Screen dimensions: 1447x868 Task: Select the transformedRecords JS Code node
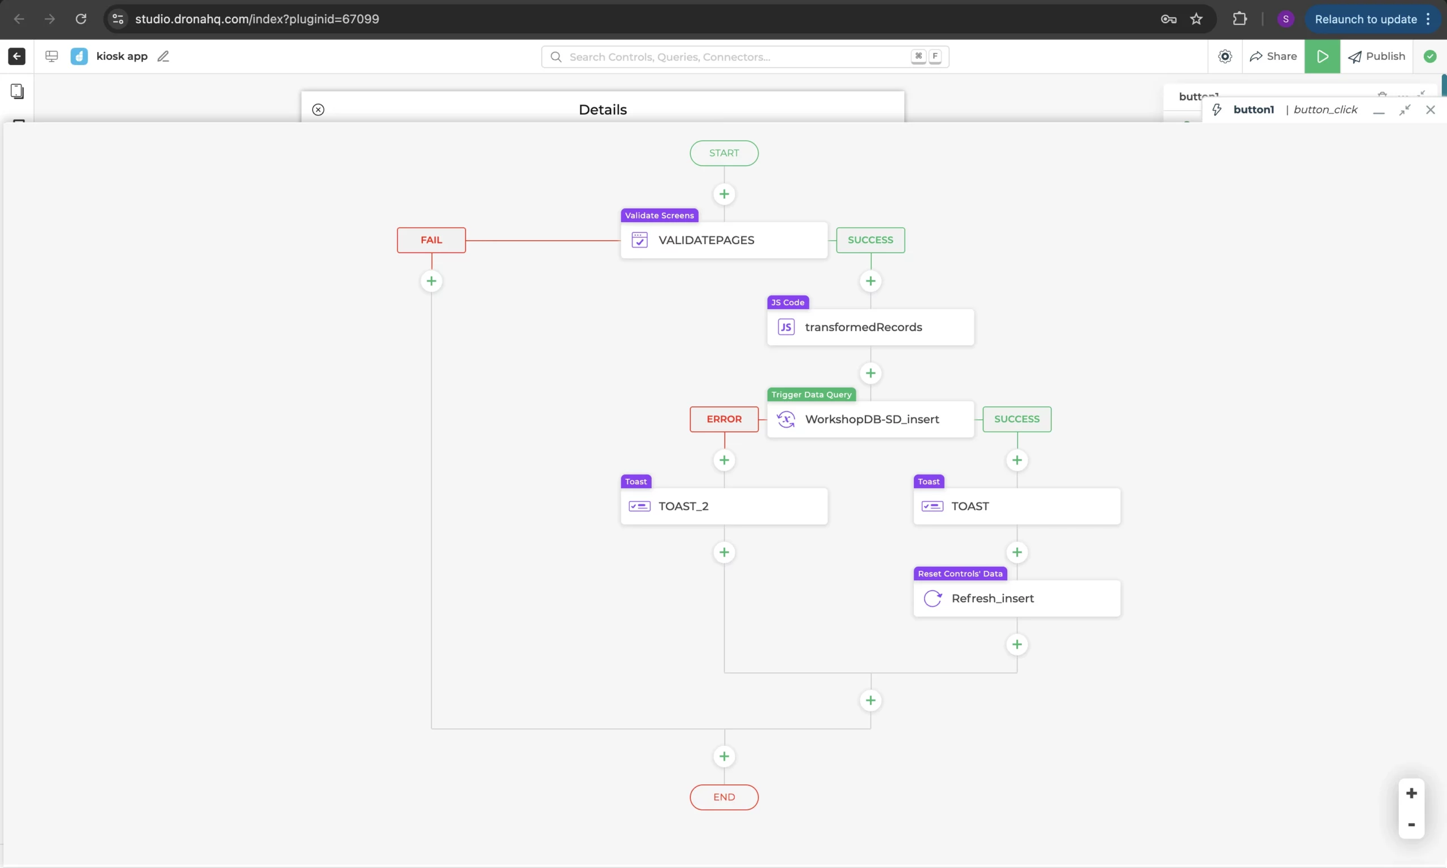(870, 327)
